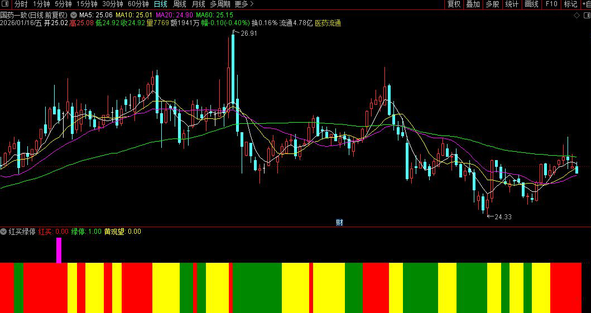Viewport: 591px width, 313px height.
Task: Switch to 15分钟 period
Action: click(87, 4)
